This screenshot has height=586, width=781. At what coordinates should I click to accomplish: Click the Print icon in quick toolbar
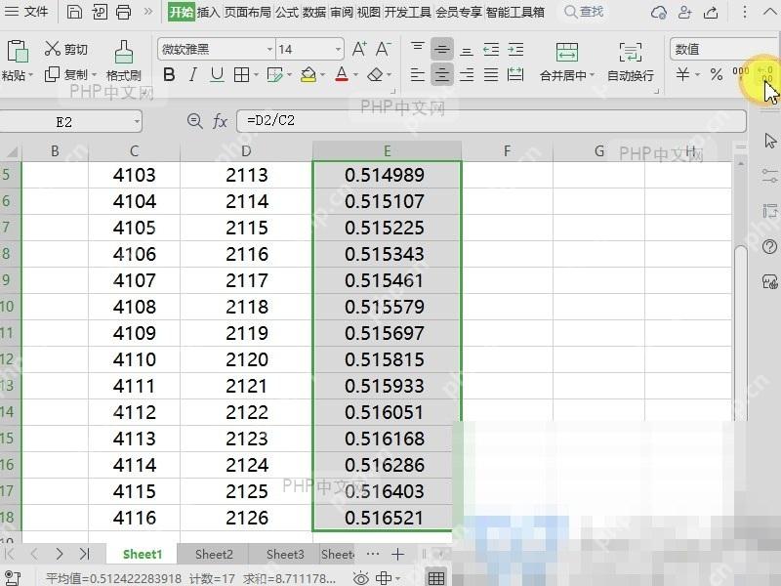123,12
